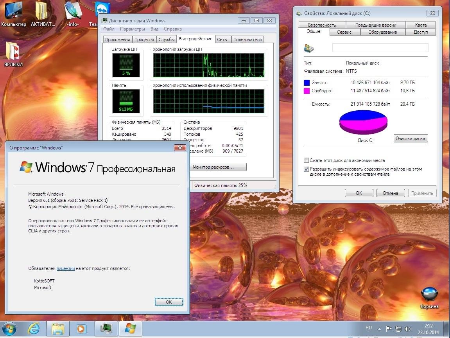Open Windows Explorer from taskbar

pos(58,329)
